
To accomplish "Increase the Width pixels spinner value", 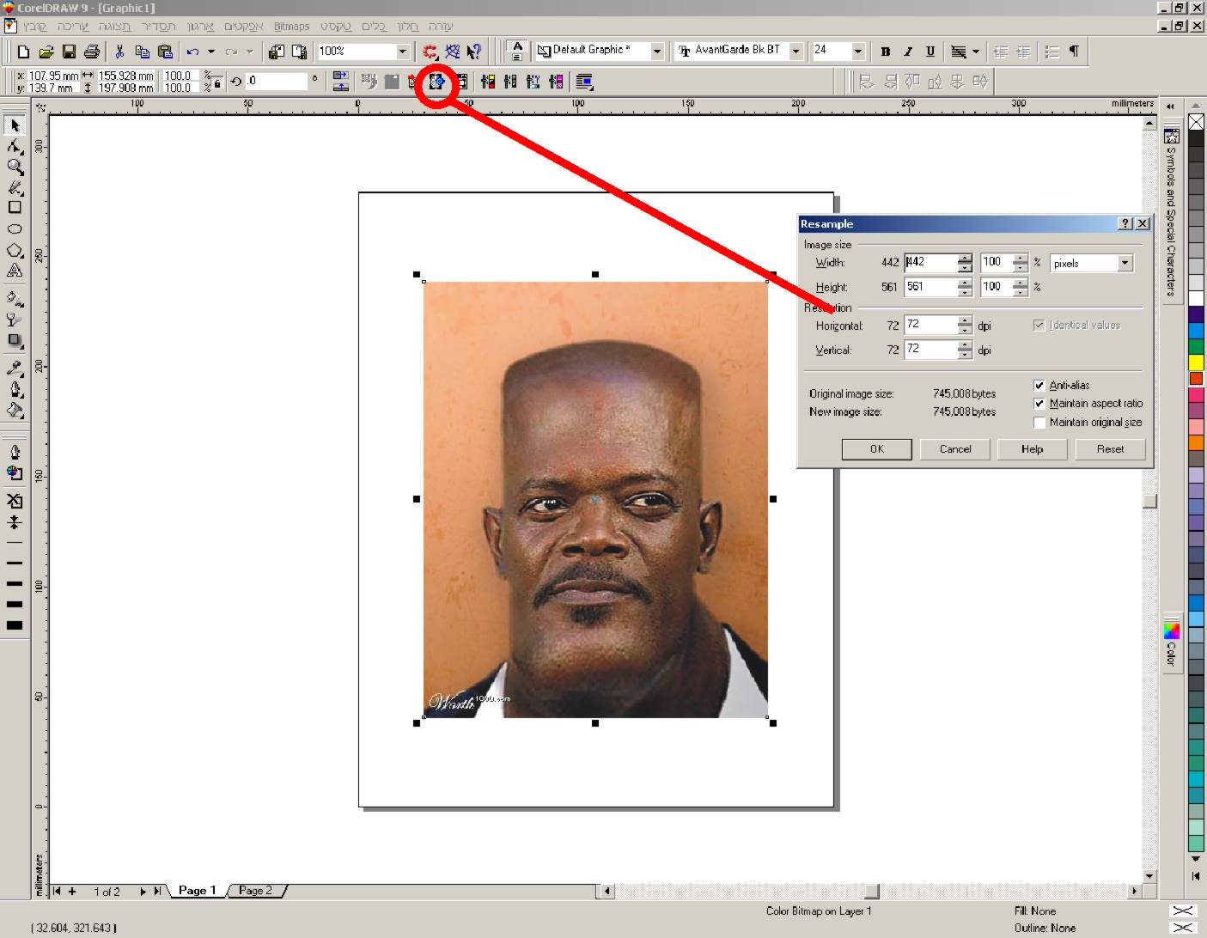I will [x=965, y=258].
